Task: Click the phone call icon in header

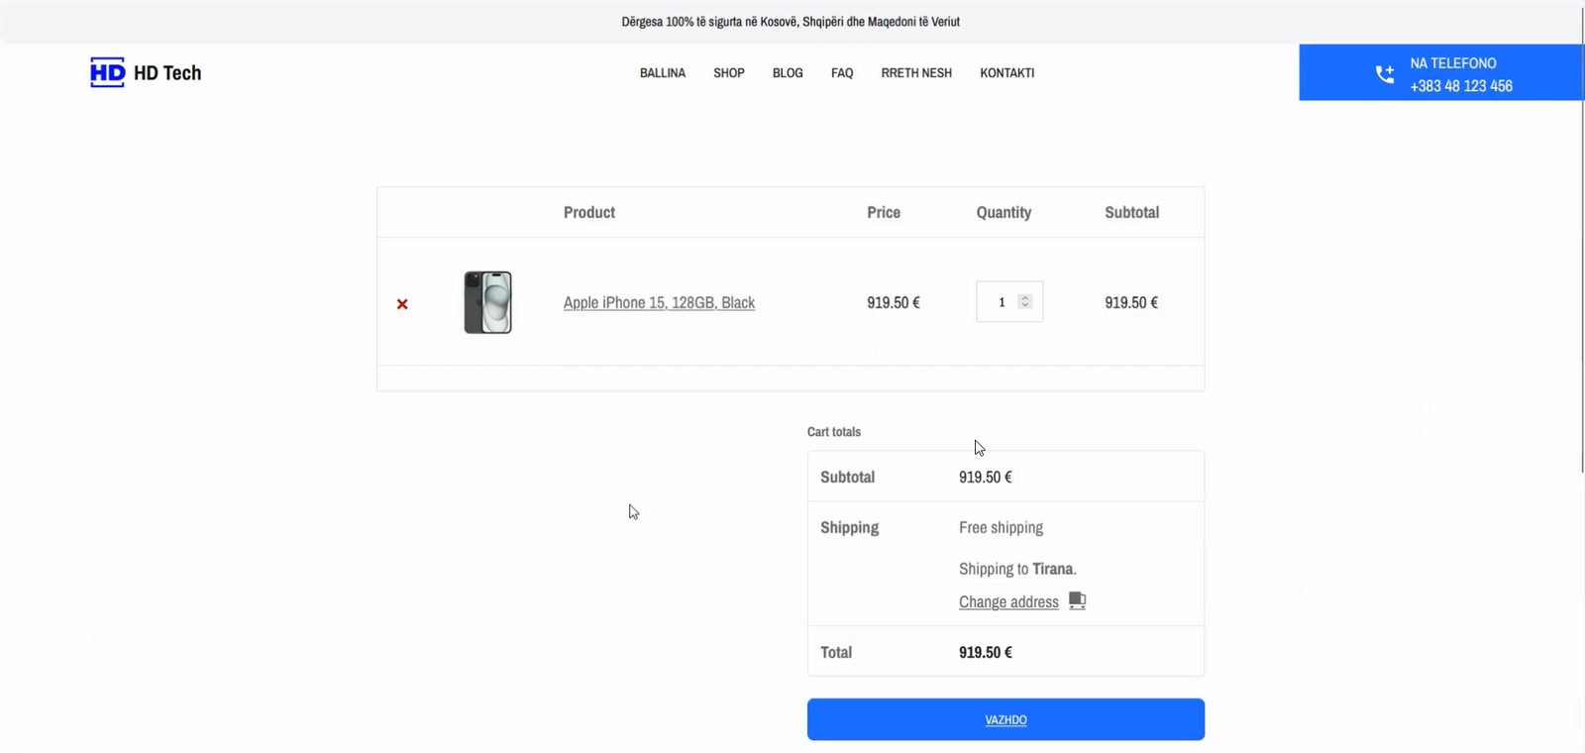Action: (1384, 74)
